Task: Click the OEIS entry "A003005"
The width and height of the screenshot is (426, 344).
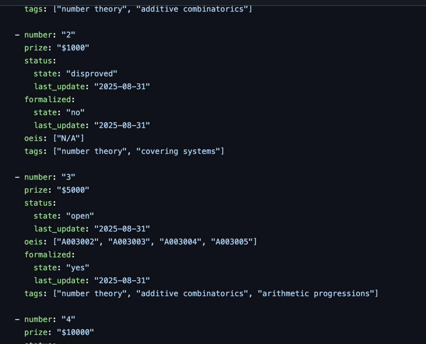Action: (x=231, y=241)
